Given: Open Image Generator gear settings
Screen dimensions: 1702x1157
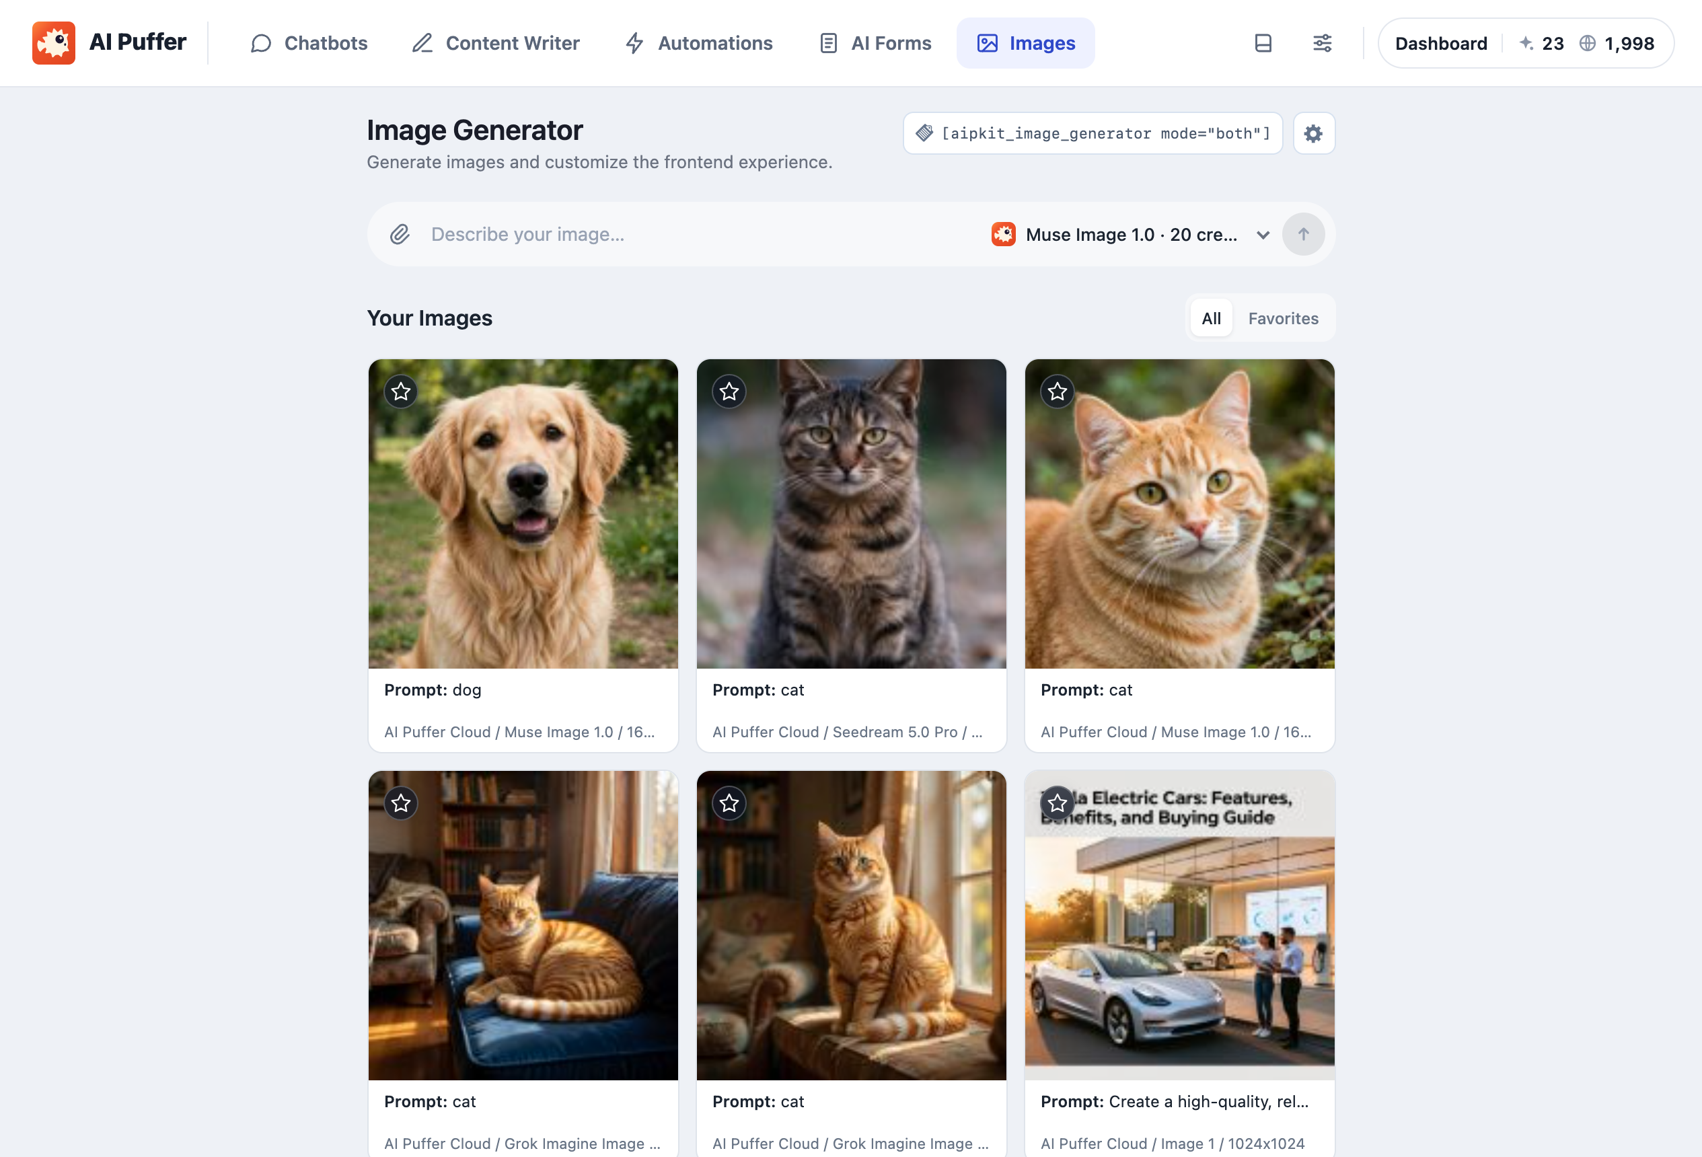Looking at the screenshot, I should pos(1314,133).
